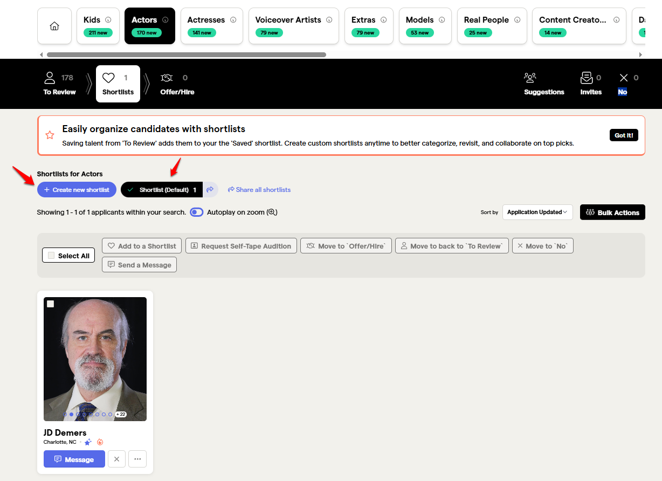Viewport: 662px width, 481px height.
Task: Click the Share all shortlists link
Action: [x=259, y=190]
